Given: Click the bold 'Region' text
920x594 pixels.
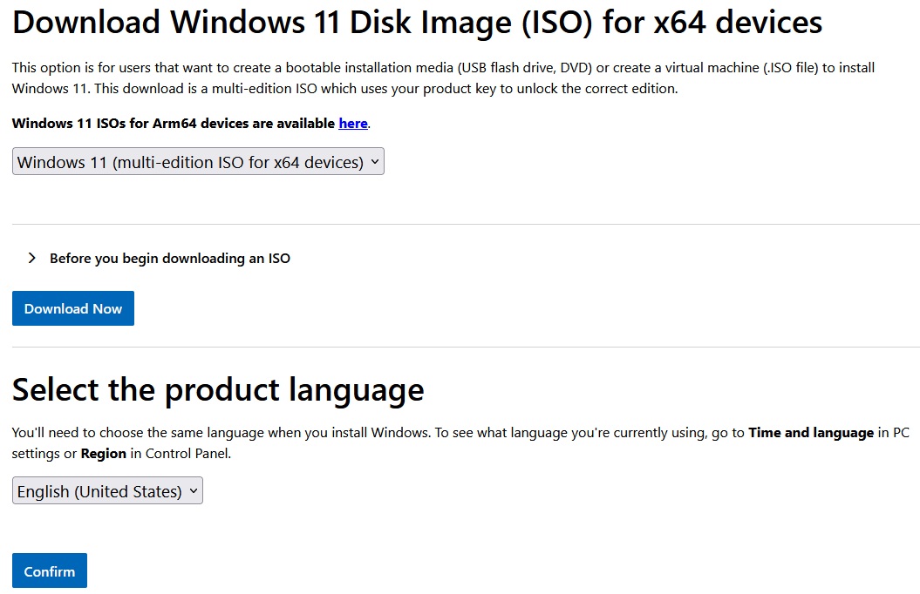Looking at the screenshot, I should (104, 454).
